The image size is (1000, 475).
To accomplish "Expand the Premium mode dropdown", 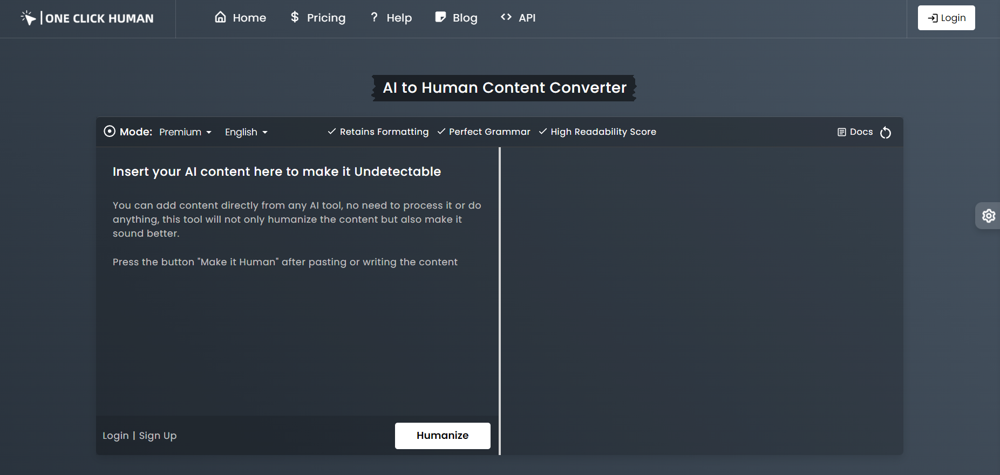I will [x=185, y=132].
